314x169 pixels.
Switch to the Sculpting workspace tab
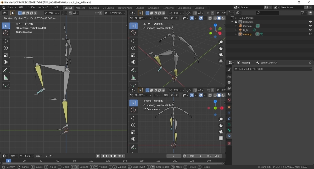click(x=94, y=8)
